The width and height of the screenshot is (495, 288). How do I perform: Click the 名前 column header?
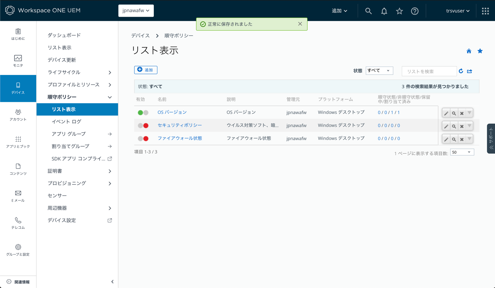click(162, 99)
